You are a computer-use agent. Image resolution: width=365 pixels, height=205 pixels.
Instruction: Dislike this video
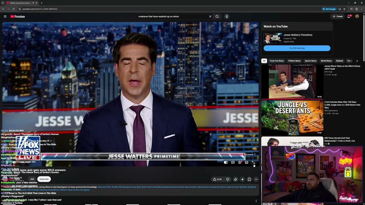pos(228,179)
